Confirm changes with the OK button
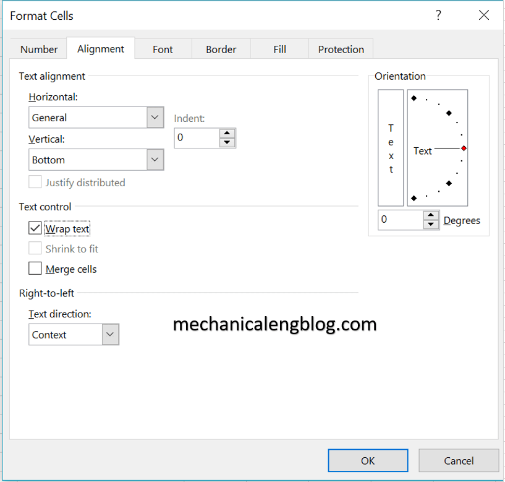The image size is (505, 482). click(368, 460)
